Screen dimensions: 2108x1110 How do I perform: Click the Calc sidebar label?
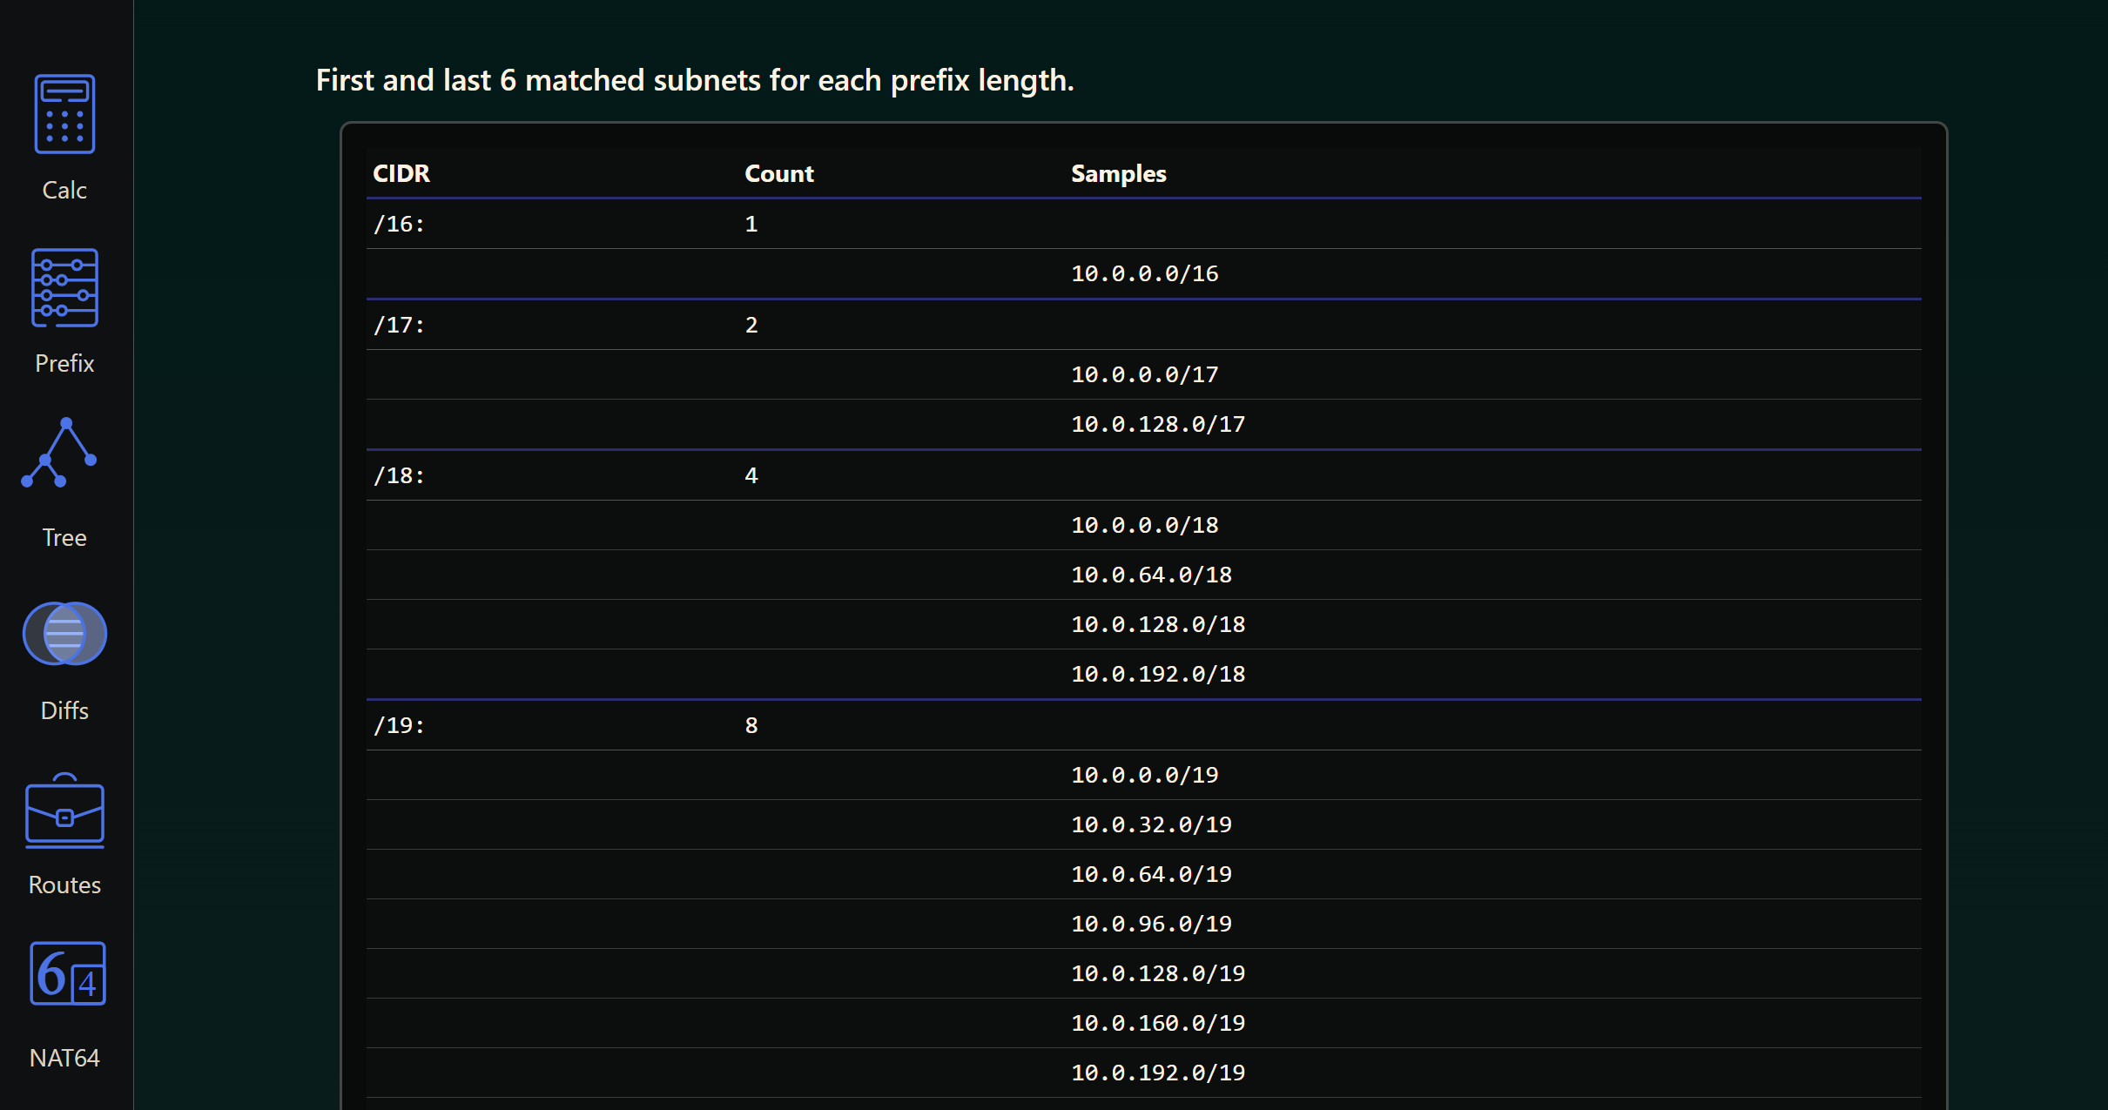(64, 190)
